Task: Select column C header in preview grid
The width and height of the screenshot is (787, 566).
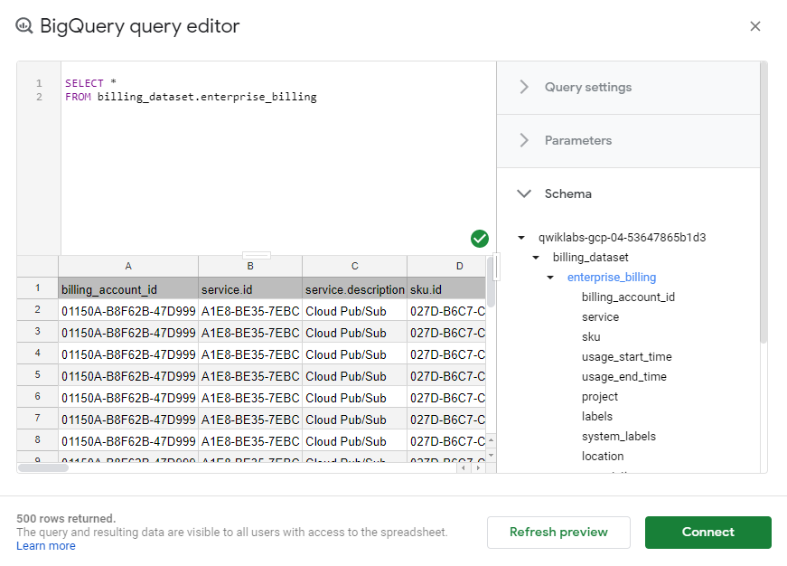Action: point(354,266)
